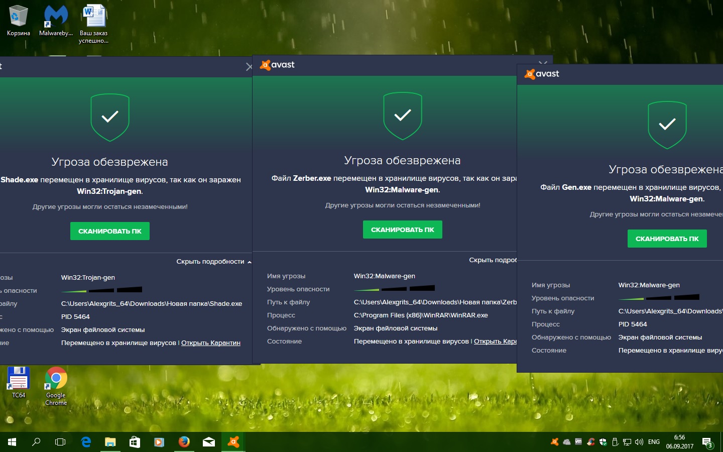Click the danger level bar in Shade.exe alert
Screen dimensions: 723x452
click(101, 290)
